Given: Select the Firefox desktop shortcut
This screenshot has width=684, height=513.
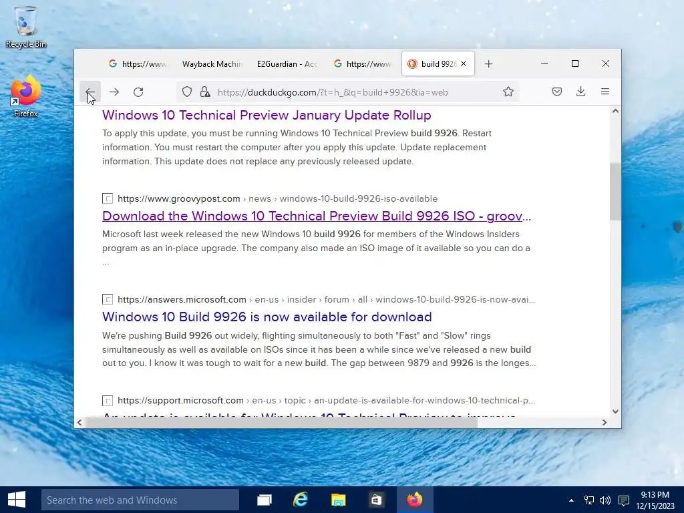Looking at the screenshot, I should (26, 96).
